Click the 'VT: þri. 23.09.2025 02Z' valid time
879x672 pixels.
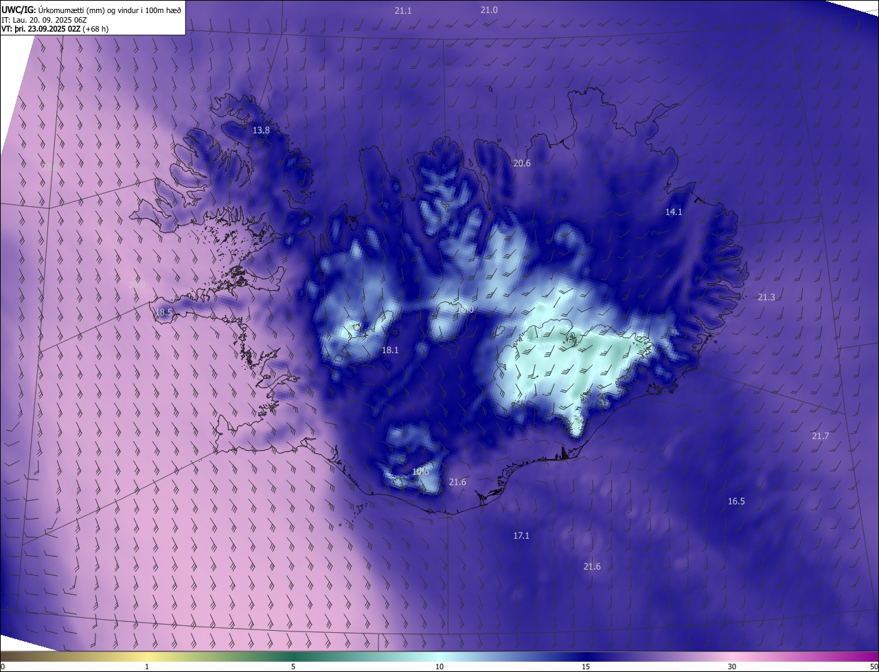(41, 29)
